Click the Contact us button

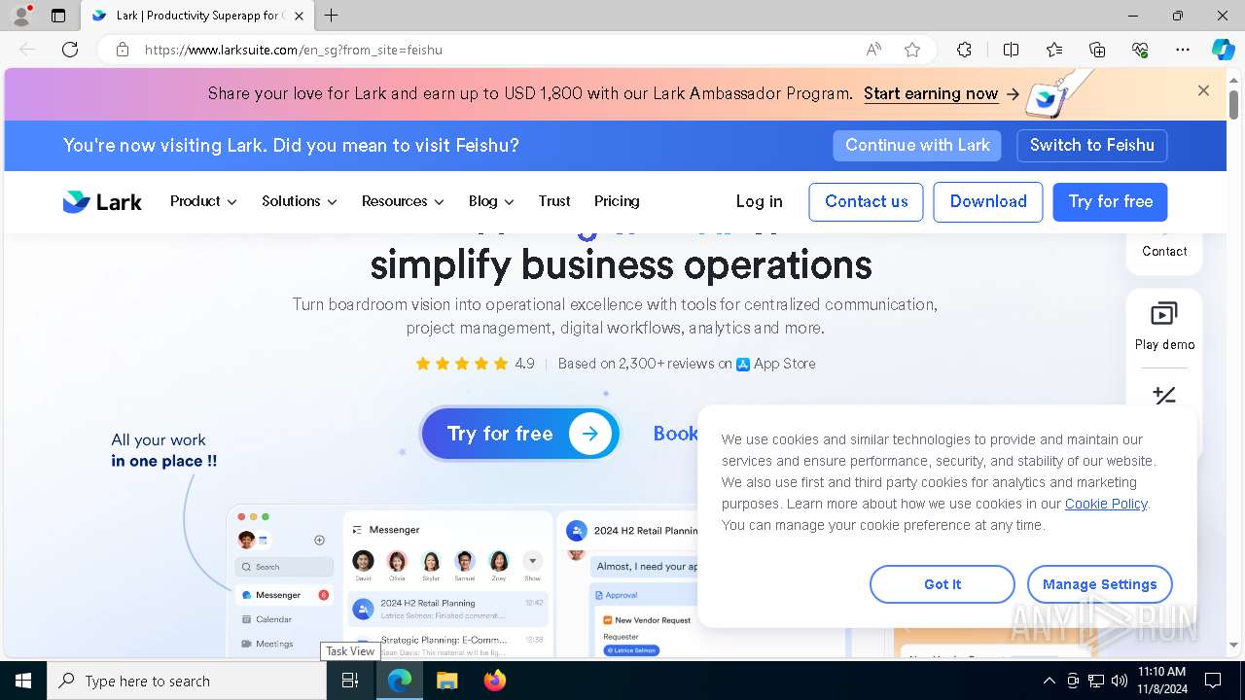(x=867, y=201)
